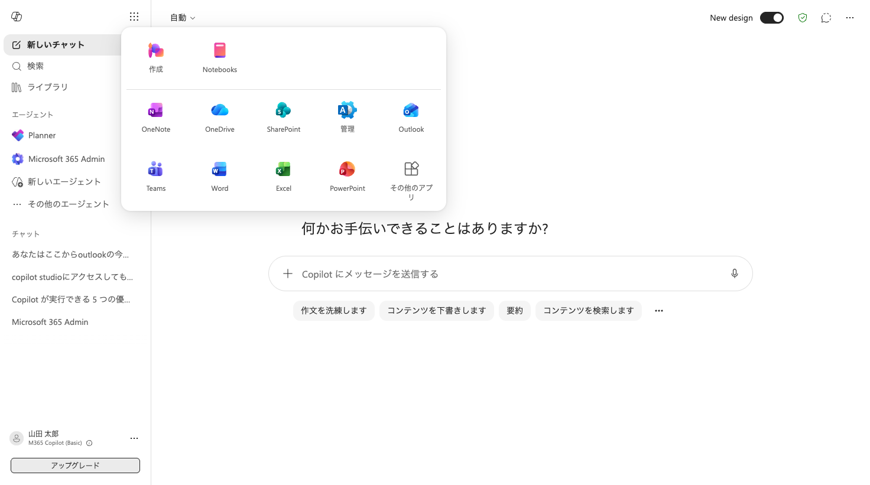
Task: Open the top-right more options ellipsis
Action: tap(850, 18)
